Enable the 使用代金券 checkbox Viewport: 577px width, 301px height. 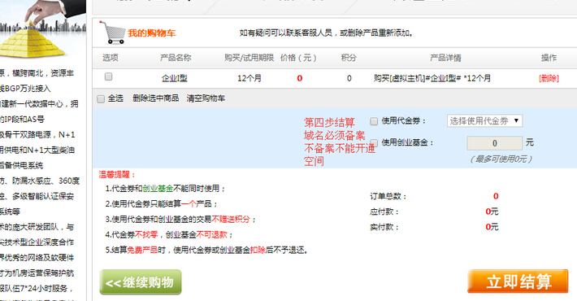tap(374, 121)
